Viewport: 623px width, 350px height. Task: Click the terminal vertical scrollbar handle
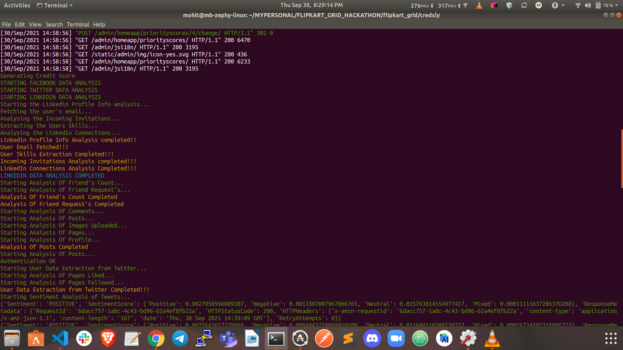click(x=622, y=159)
